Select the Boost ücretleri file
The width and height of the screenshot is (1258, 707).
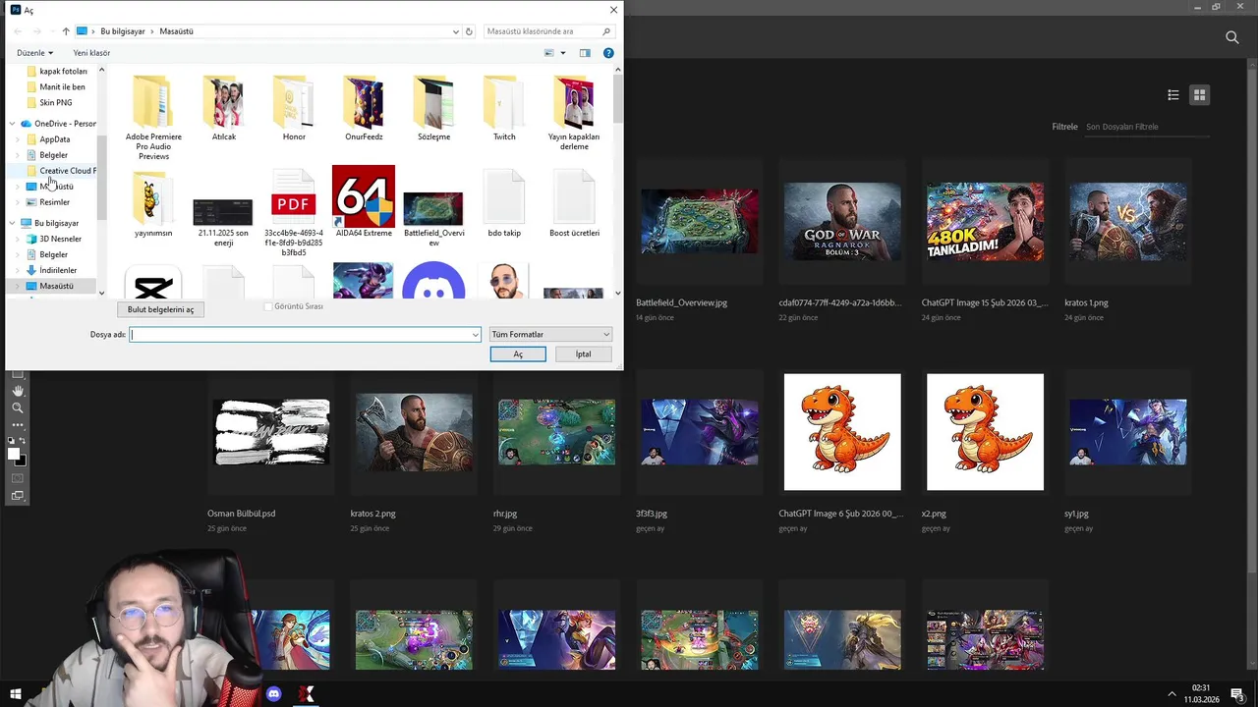click(574, 204)
